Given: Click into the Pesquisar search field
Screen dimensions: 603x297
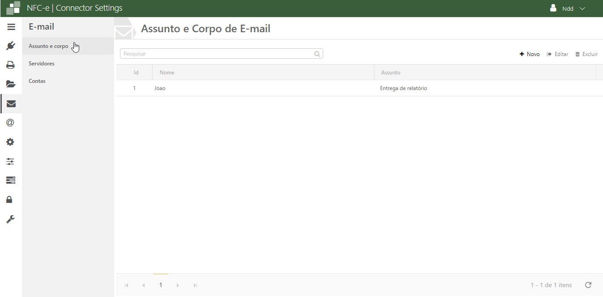Looking at the screenshot, I should (217, 54).
